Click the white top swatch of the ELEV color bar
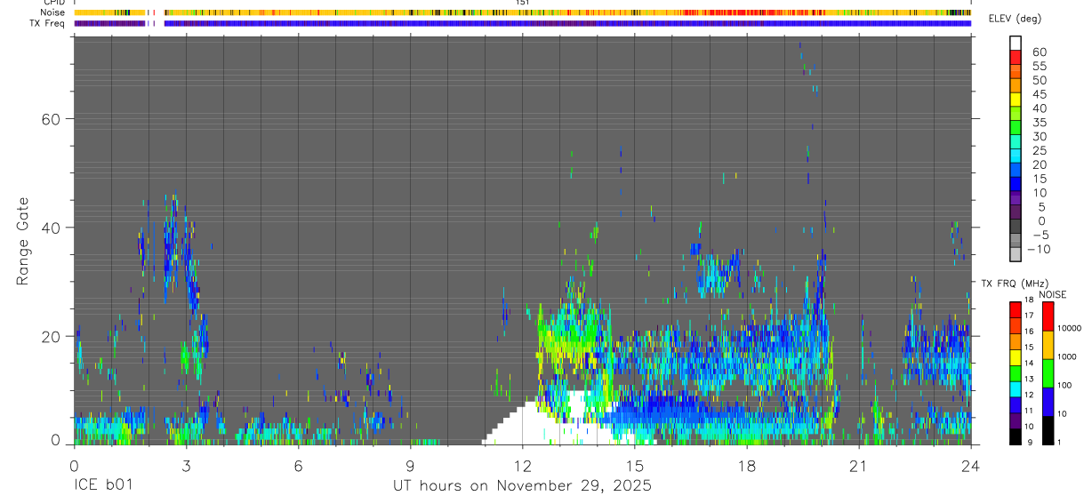1092x504 pixels. tap(1016, 44)
